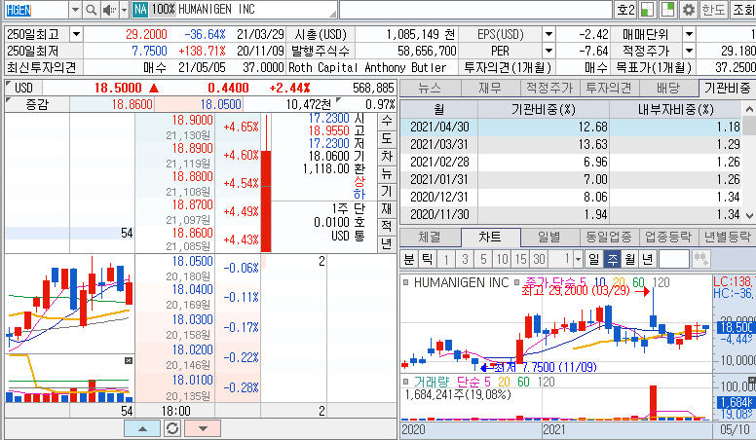The image size is (756, 440).
Task: Select the 10 interval button
Action: click(502, 259)
